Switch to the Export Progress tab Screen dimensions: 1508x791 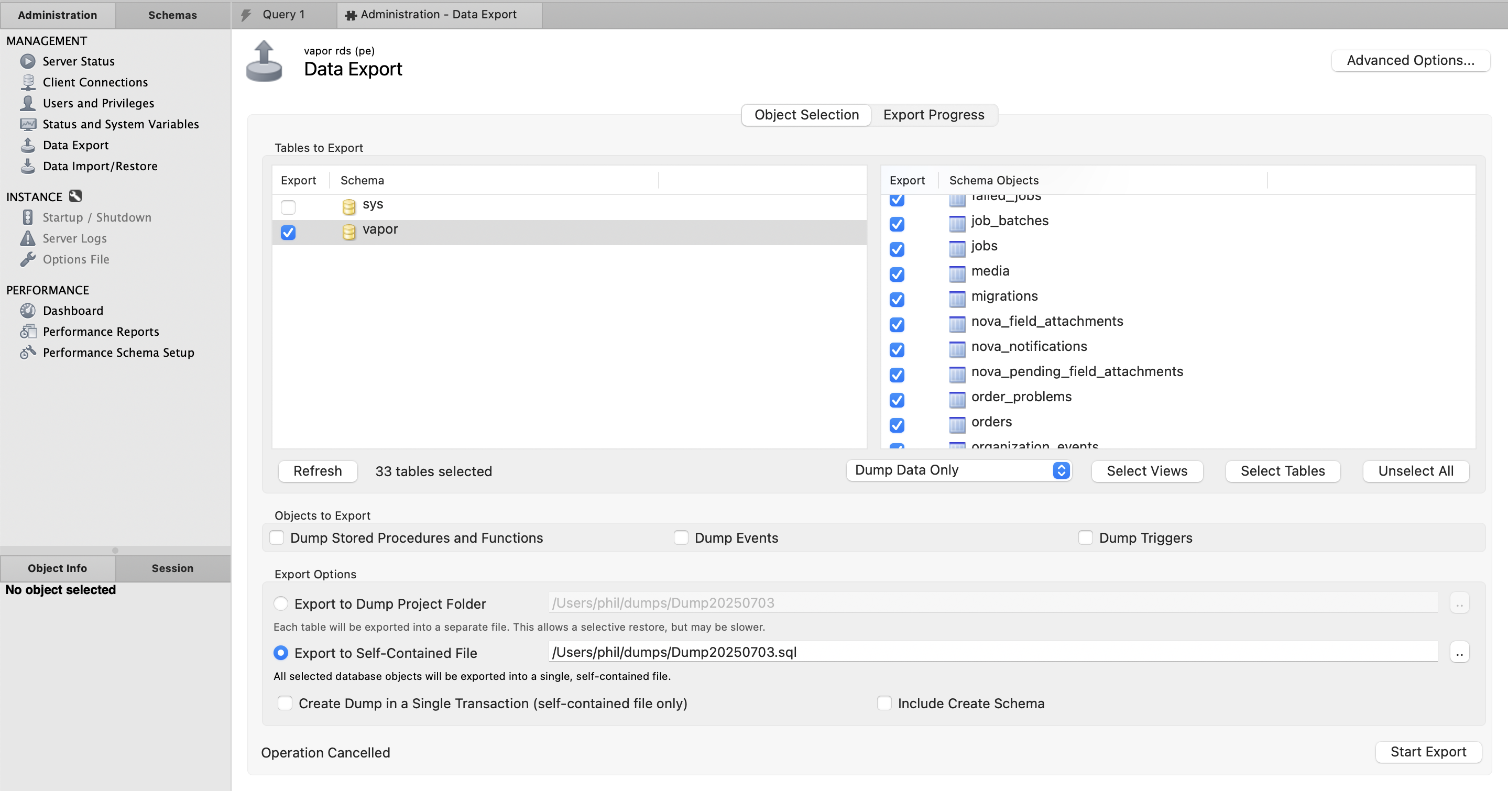point(933,115)
